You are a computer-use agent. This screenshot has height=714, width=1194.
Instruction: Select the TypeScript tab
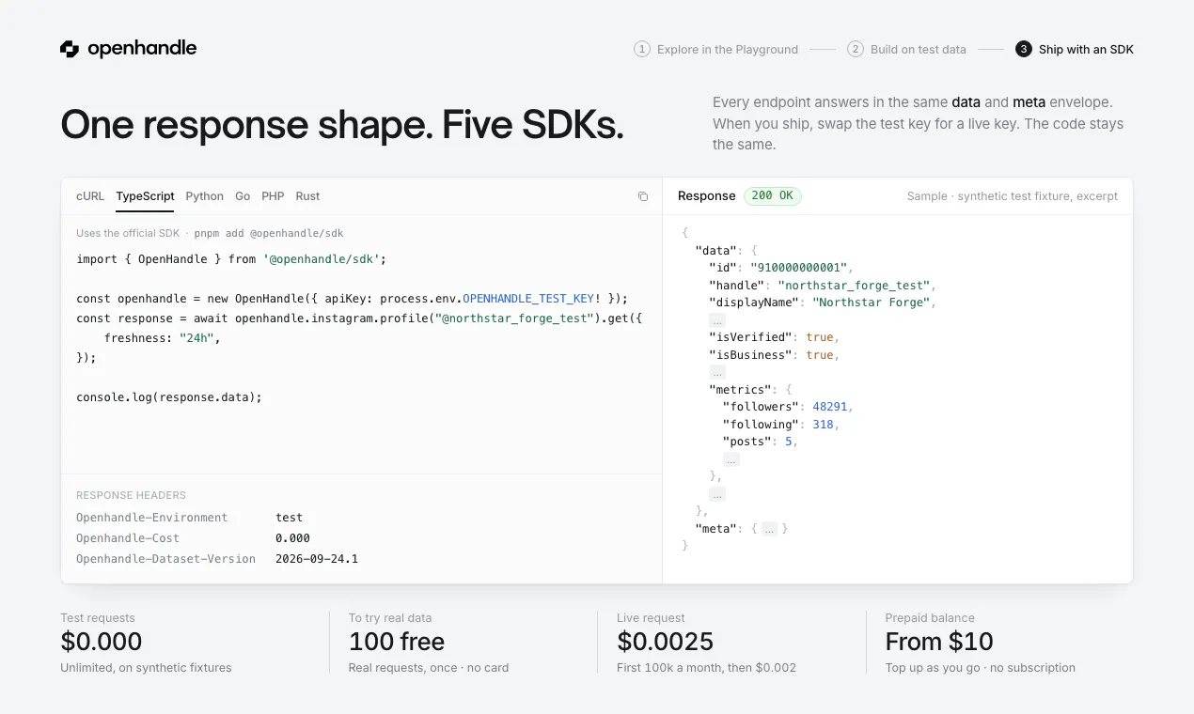tap(145, 196)
